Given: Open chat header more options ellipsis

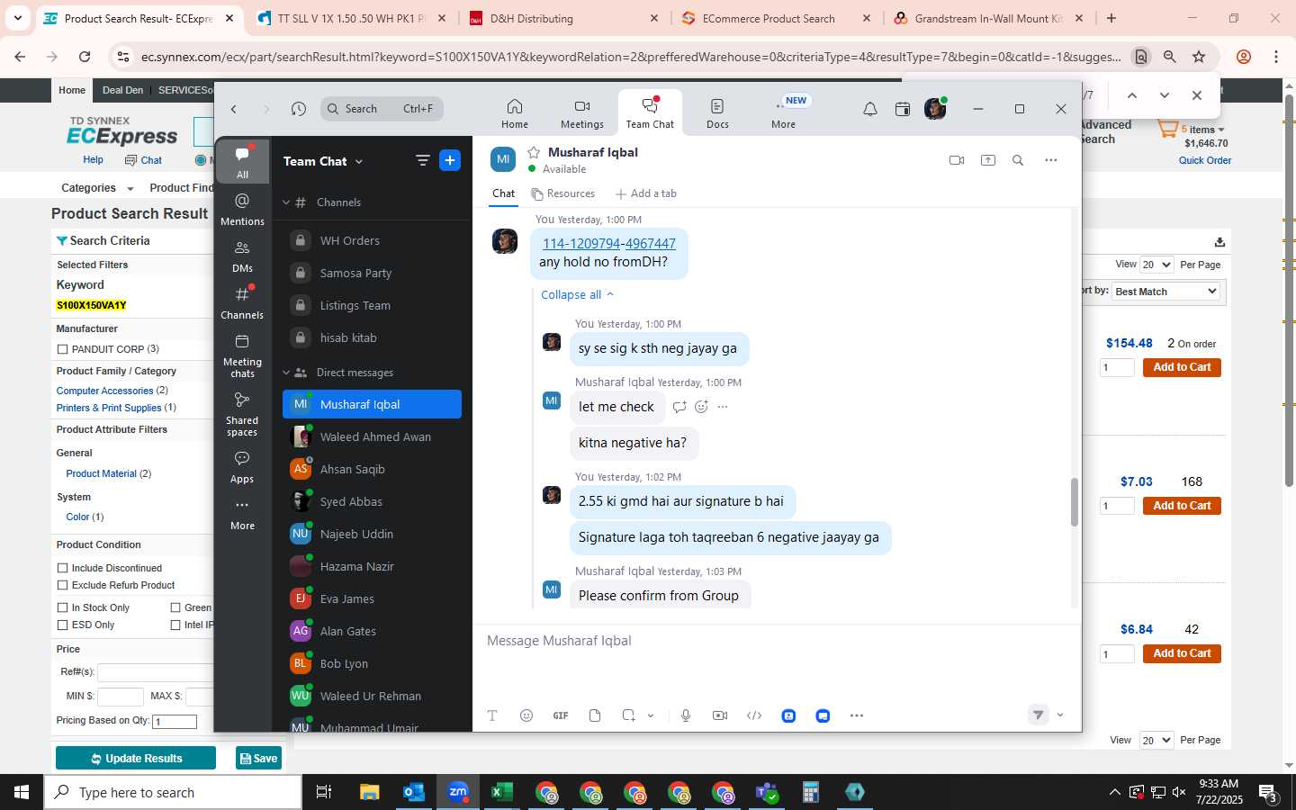Looking at the screenshot, I should click(x=1050, y=160).
